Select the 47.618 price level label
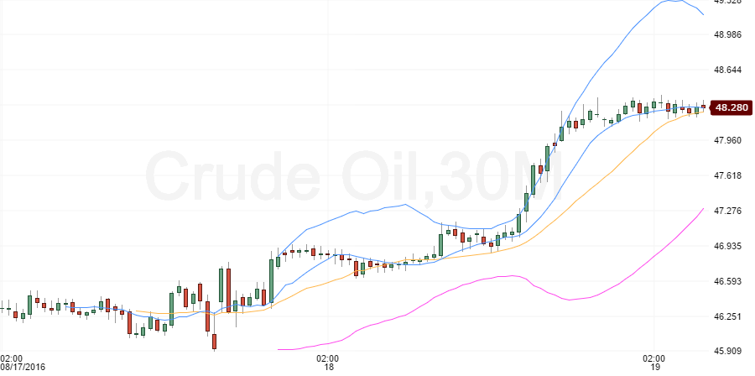Viewport: 755px width, 376px height. click(727, 175)
